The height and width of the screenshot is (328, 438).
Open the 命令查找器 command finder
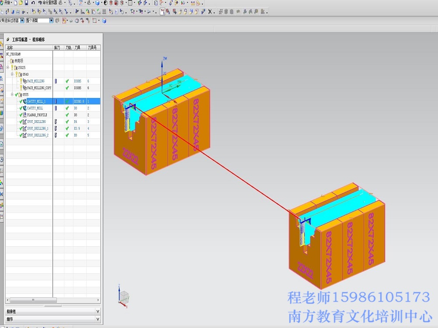pos(47,3)
